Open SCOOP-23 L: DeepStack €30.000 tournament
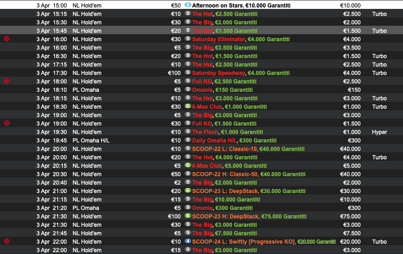 [x=248, y=191]
